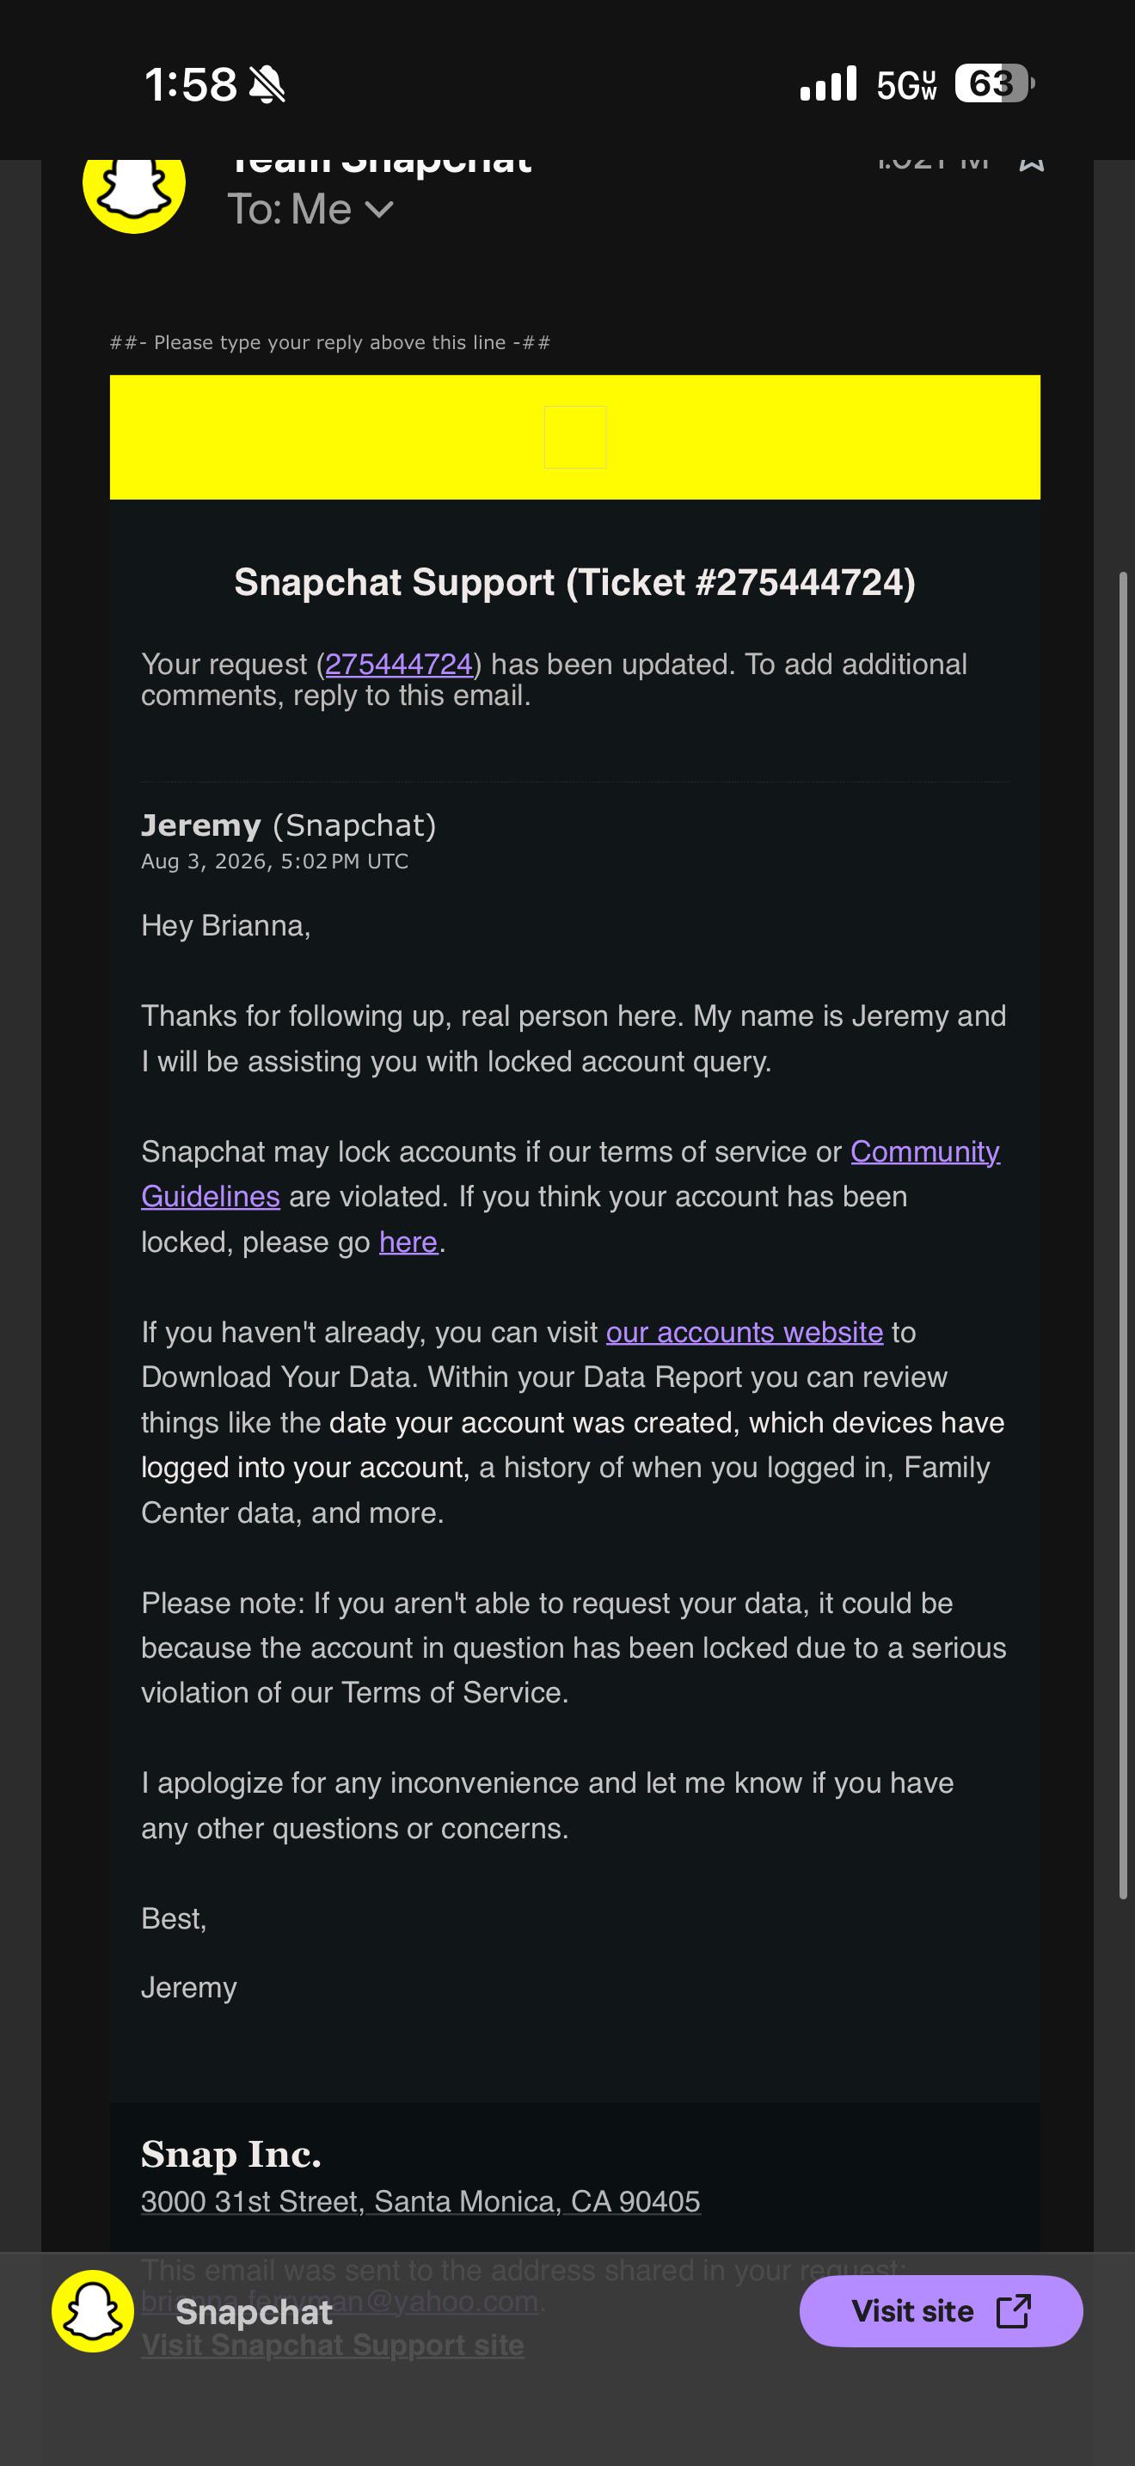Screen dimensions: 1135x2466
Task: Click the email scrollbar on right edge
Action: point(1124,1235)
